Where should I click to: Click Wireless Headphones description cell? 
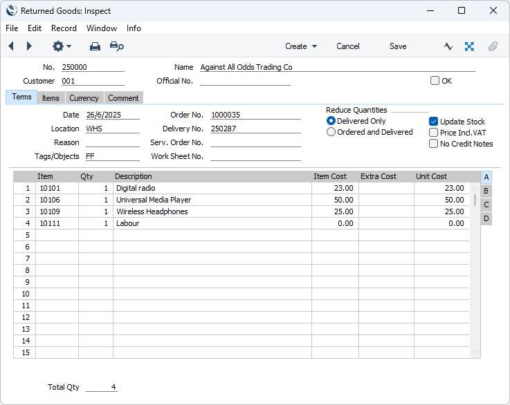212,211
